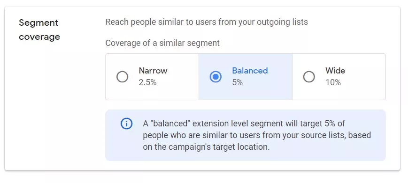Viewport: 408px width, 183px height.
Task: Click the balanced extension level info message
Action: click(x=257, y=135)
